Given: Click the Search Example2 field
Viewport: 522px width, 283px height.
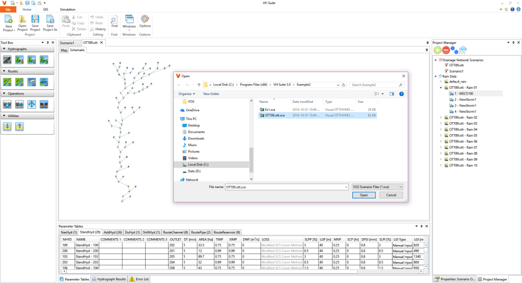Looking at the screenshot, I should (376, 85).
